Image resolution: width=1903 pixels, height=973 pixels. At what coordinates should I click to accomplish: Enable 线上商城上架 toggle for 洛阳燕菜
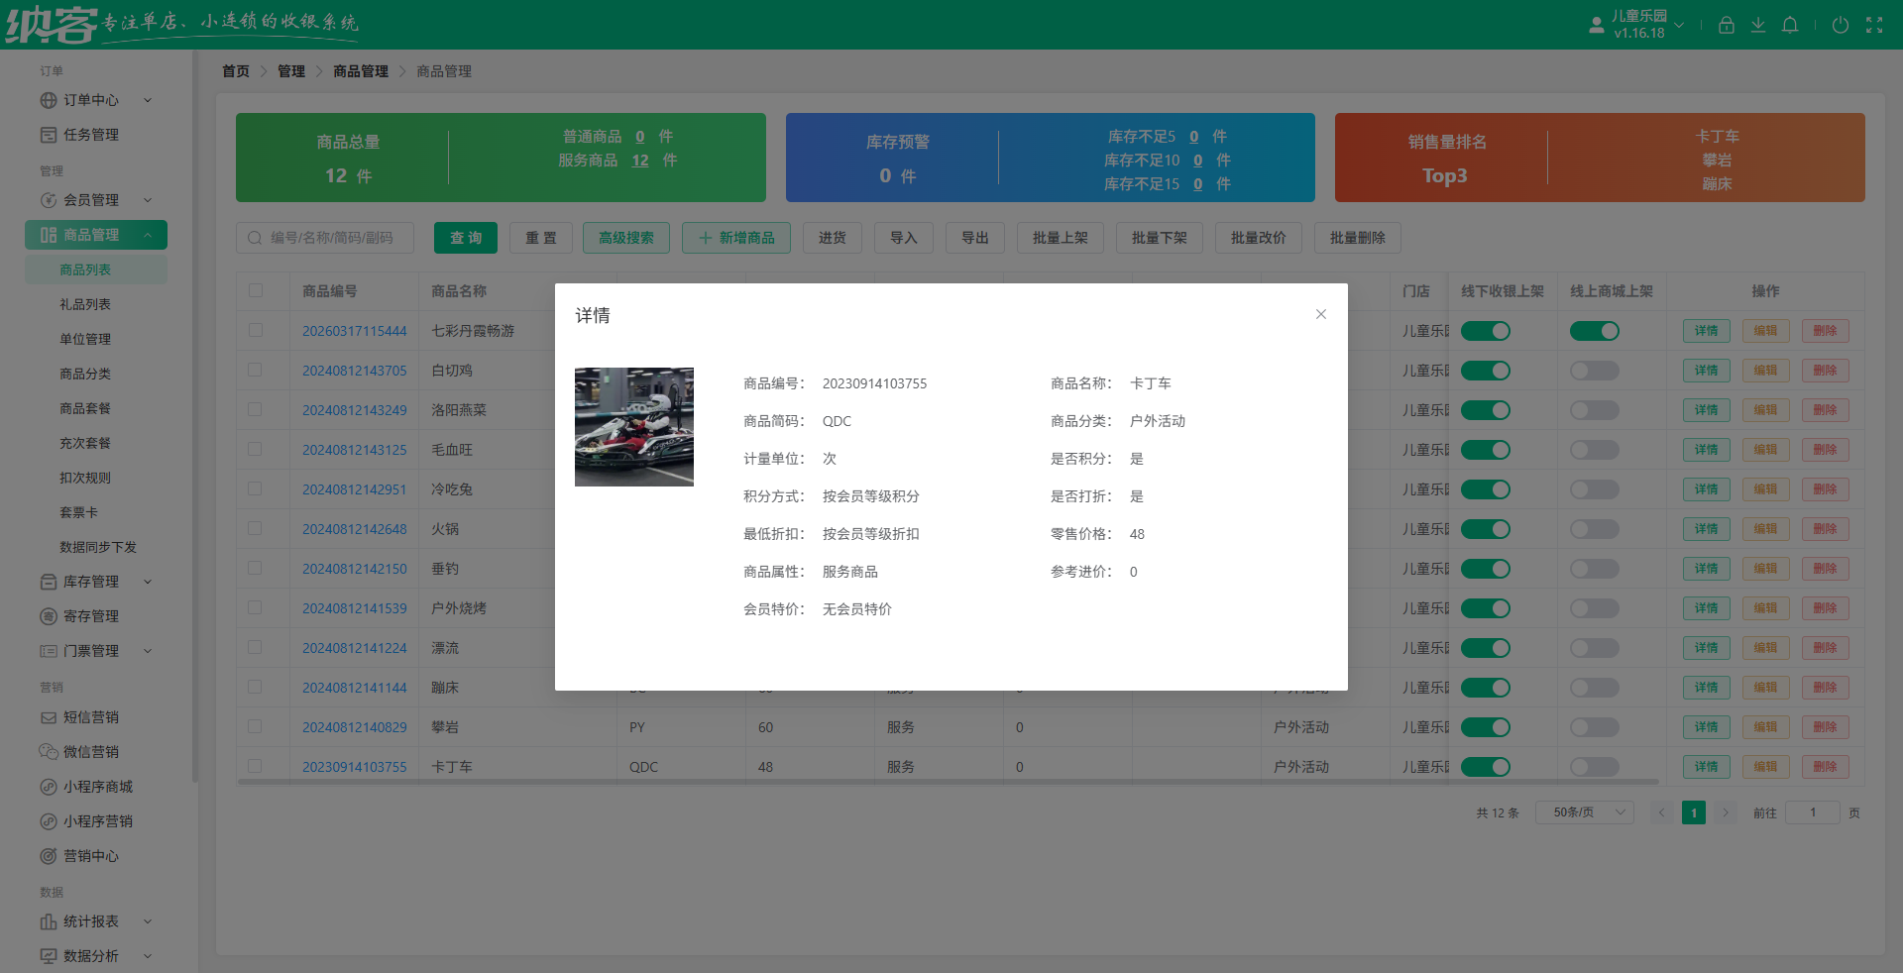(x=1593, y=410)
